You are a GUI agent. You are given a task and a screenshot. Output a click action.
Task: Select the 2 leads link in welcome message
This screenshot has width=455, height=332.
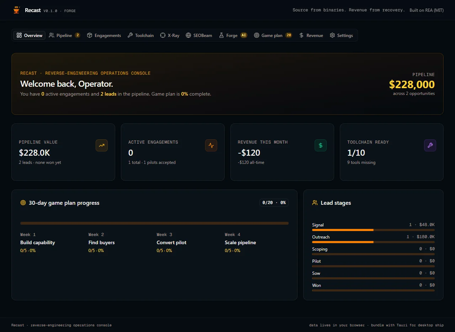click(x=108, y=94)
